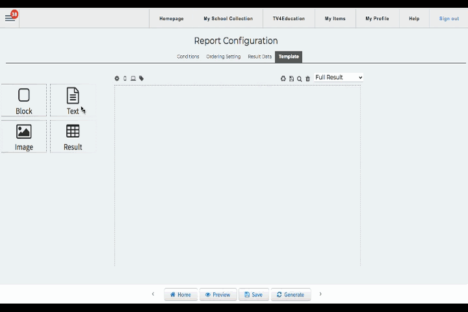Click the magnifier search icon above canvas

[300, 79]
